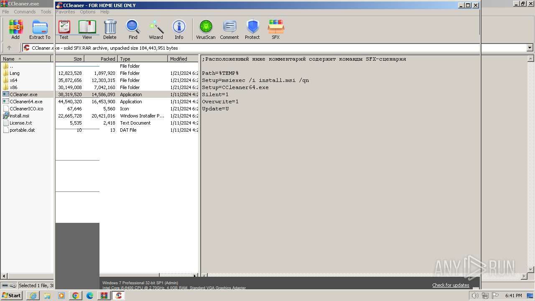Screen dimensions: 535x301
Task: Open the Commands menu
Action: click(x=25, y=12)
